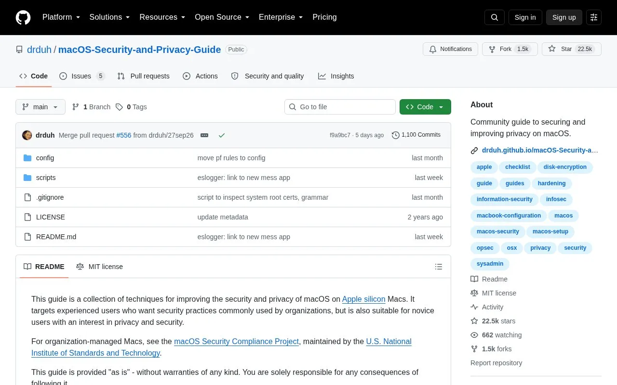Expand the Enterprise header menu
This screenshot has height=385, width=617.
click(281, 17)
